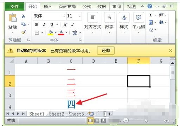Increase font size with the large A
The width and height of the screenshot is (180, 126).
click(65, 24)
